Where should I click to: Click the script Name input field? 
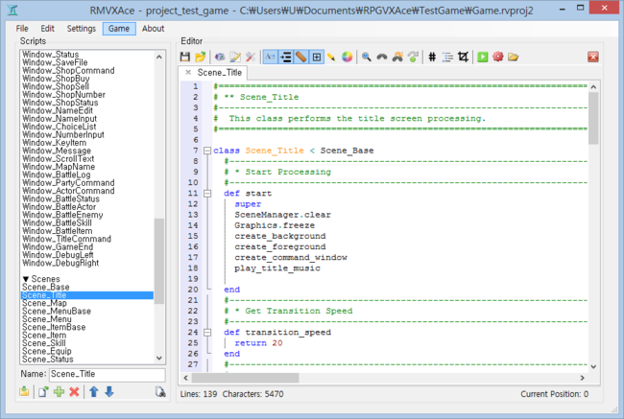click(x=108, y=374)
